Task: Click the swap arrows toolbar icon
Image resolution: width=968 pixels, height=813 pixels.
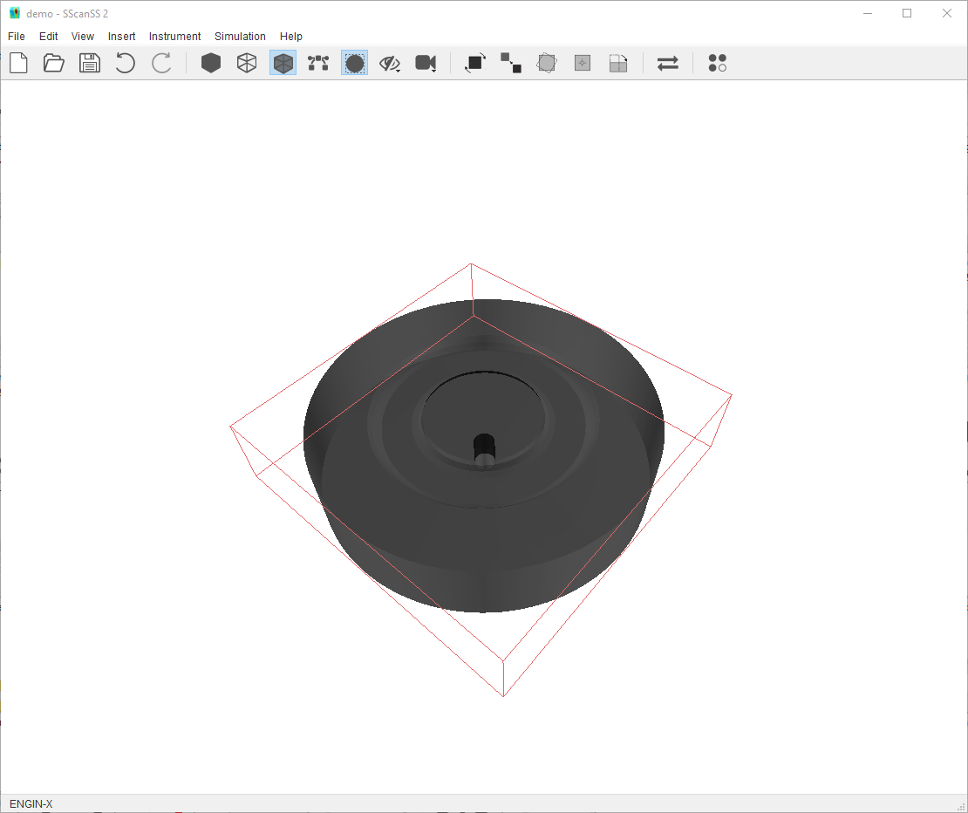Action: click(668, 63)
